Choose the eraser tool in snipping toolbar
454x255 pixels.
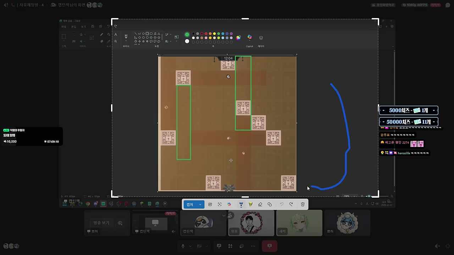pyautogui.click(x=260, y=204)
